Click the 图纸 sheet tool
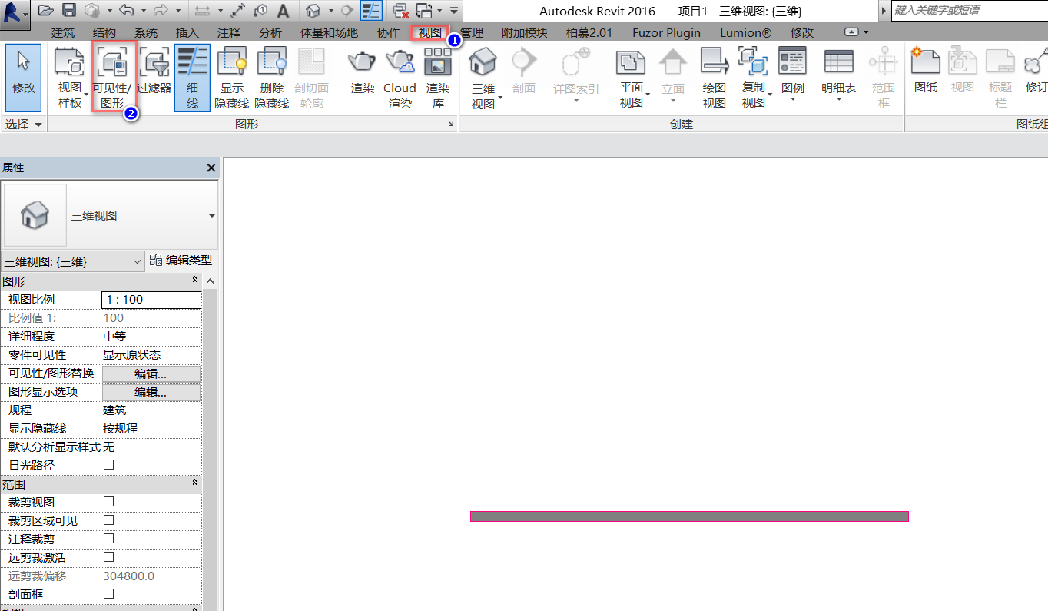Viewport: 1048px width, 611px height. point(926,71)
